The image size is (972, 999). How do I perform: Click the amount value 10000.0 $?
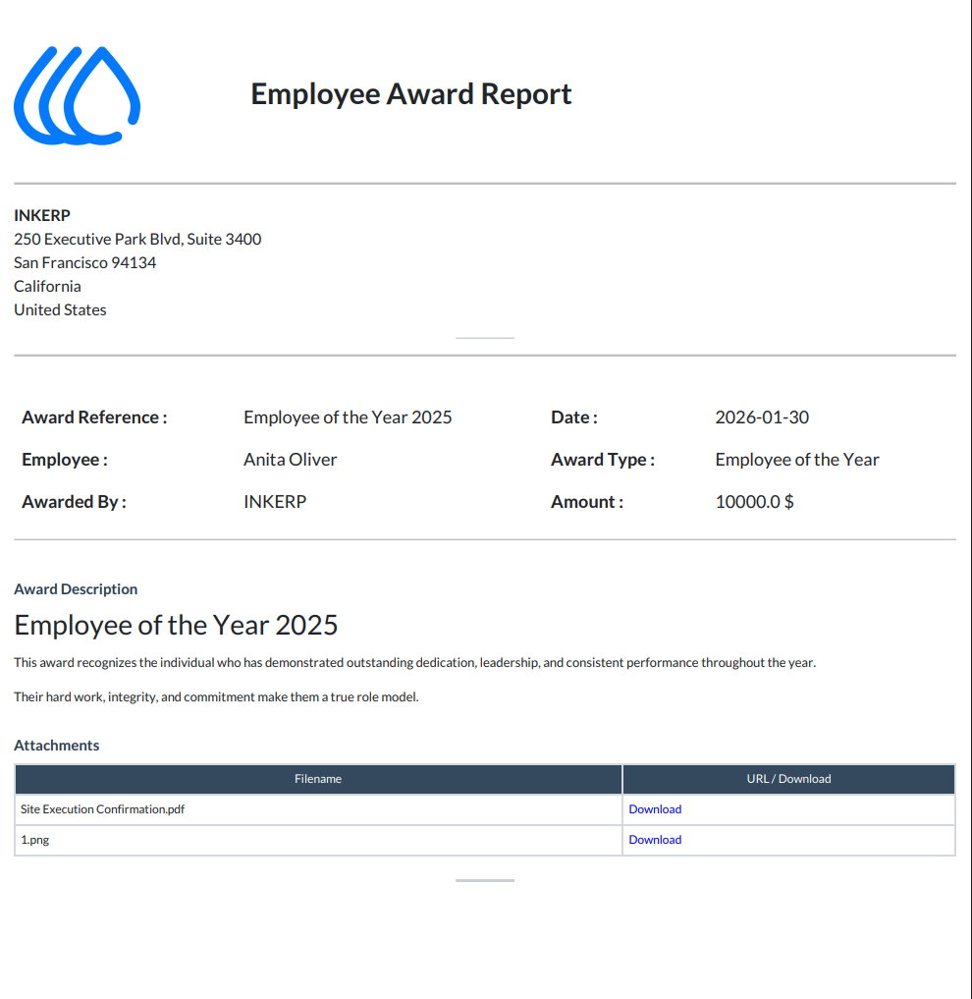click(754, 502)
